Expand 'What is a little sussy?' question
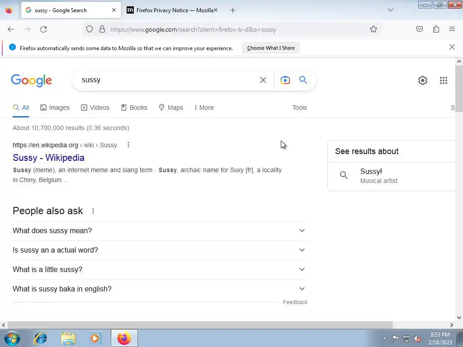This screenshot has height=347, width=463. click(x=160, y=269)
